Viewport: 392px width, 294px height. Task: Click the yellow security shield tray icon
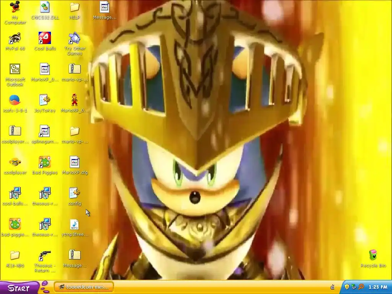(347, 287)
